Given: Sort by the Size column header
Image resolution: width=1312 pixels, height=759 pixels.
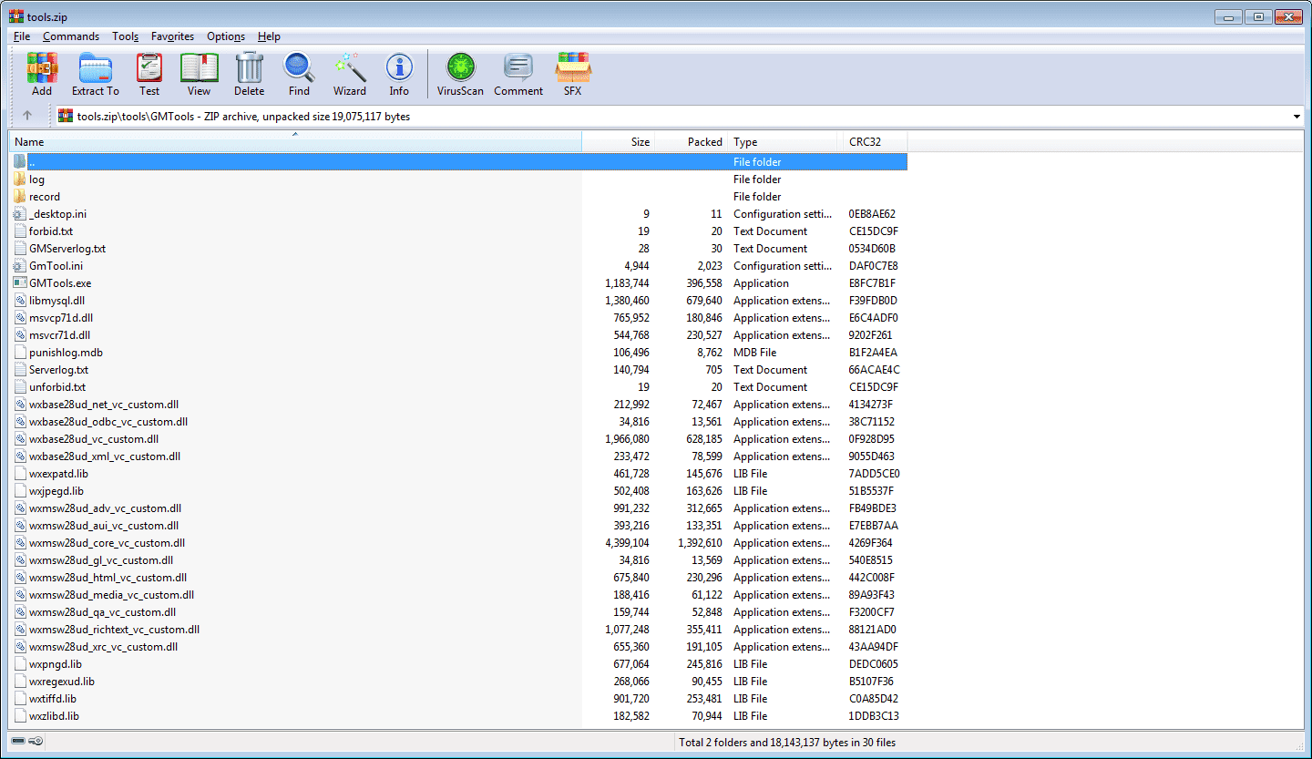Looking at the screenshot, I should [618, 142].
